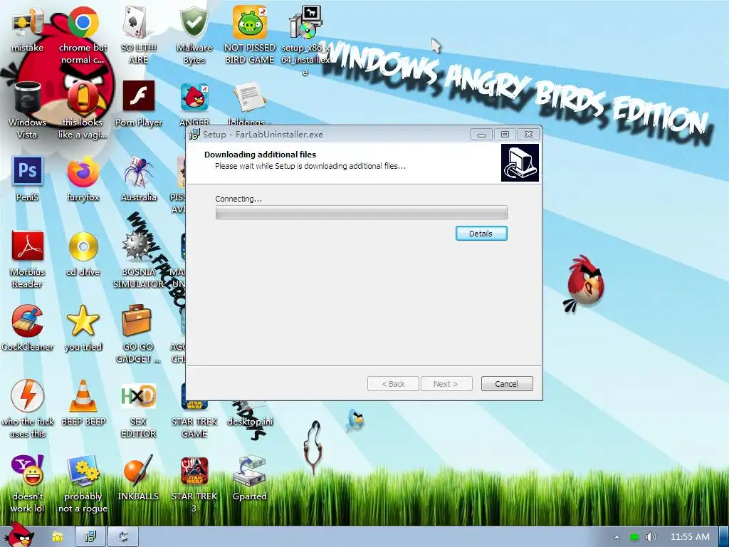Minimize the Setup window

click(x=482, y=135)
